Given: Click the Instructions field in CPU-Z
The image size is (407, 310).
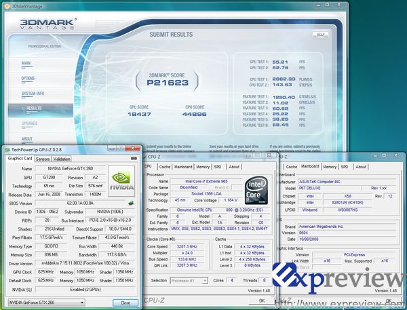Looking at the screenshot, I should coord(220,229).
